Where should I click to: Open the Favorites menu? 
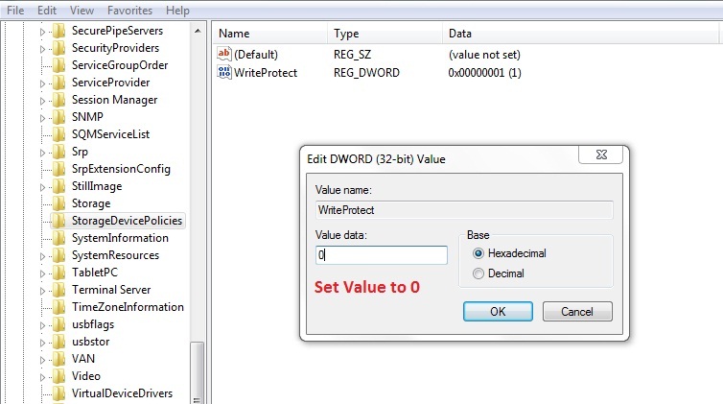[129, 11]
